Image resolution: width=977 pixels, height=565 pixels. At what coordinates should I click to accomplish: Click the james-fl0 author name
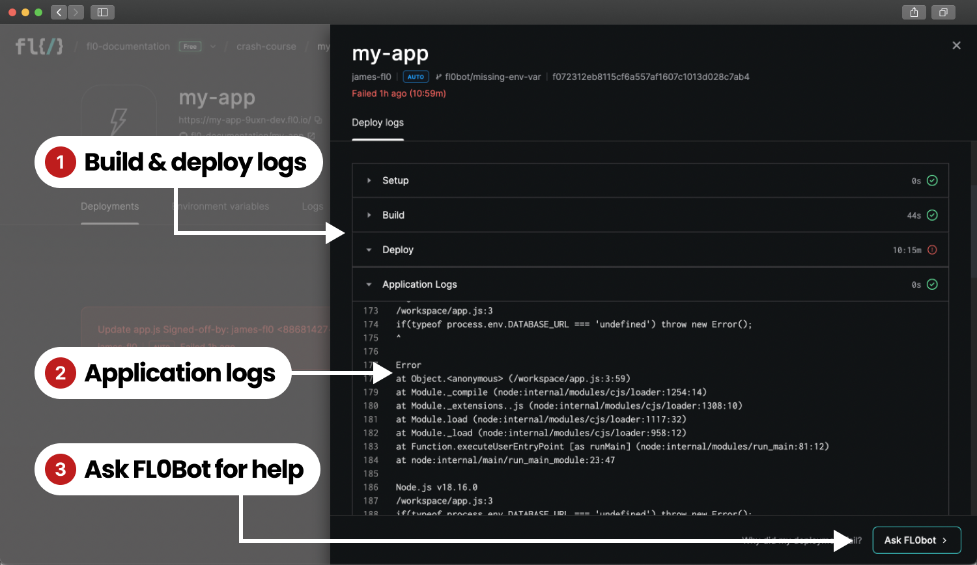(x=371, y=77)
